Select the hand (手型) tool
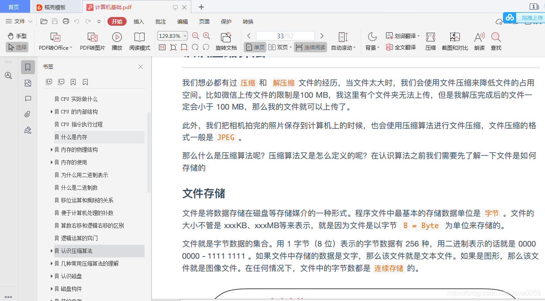This screenshot has width=545, height=301. tap(17, 36)
